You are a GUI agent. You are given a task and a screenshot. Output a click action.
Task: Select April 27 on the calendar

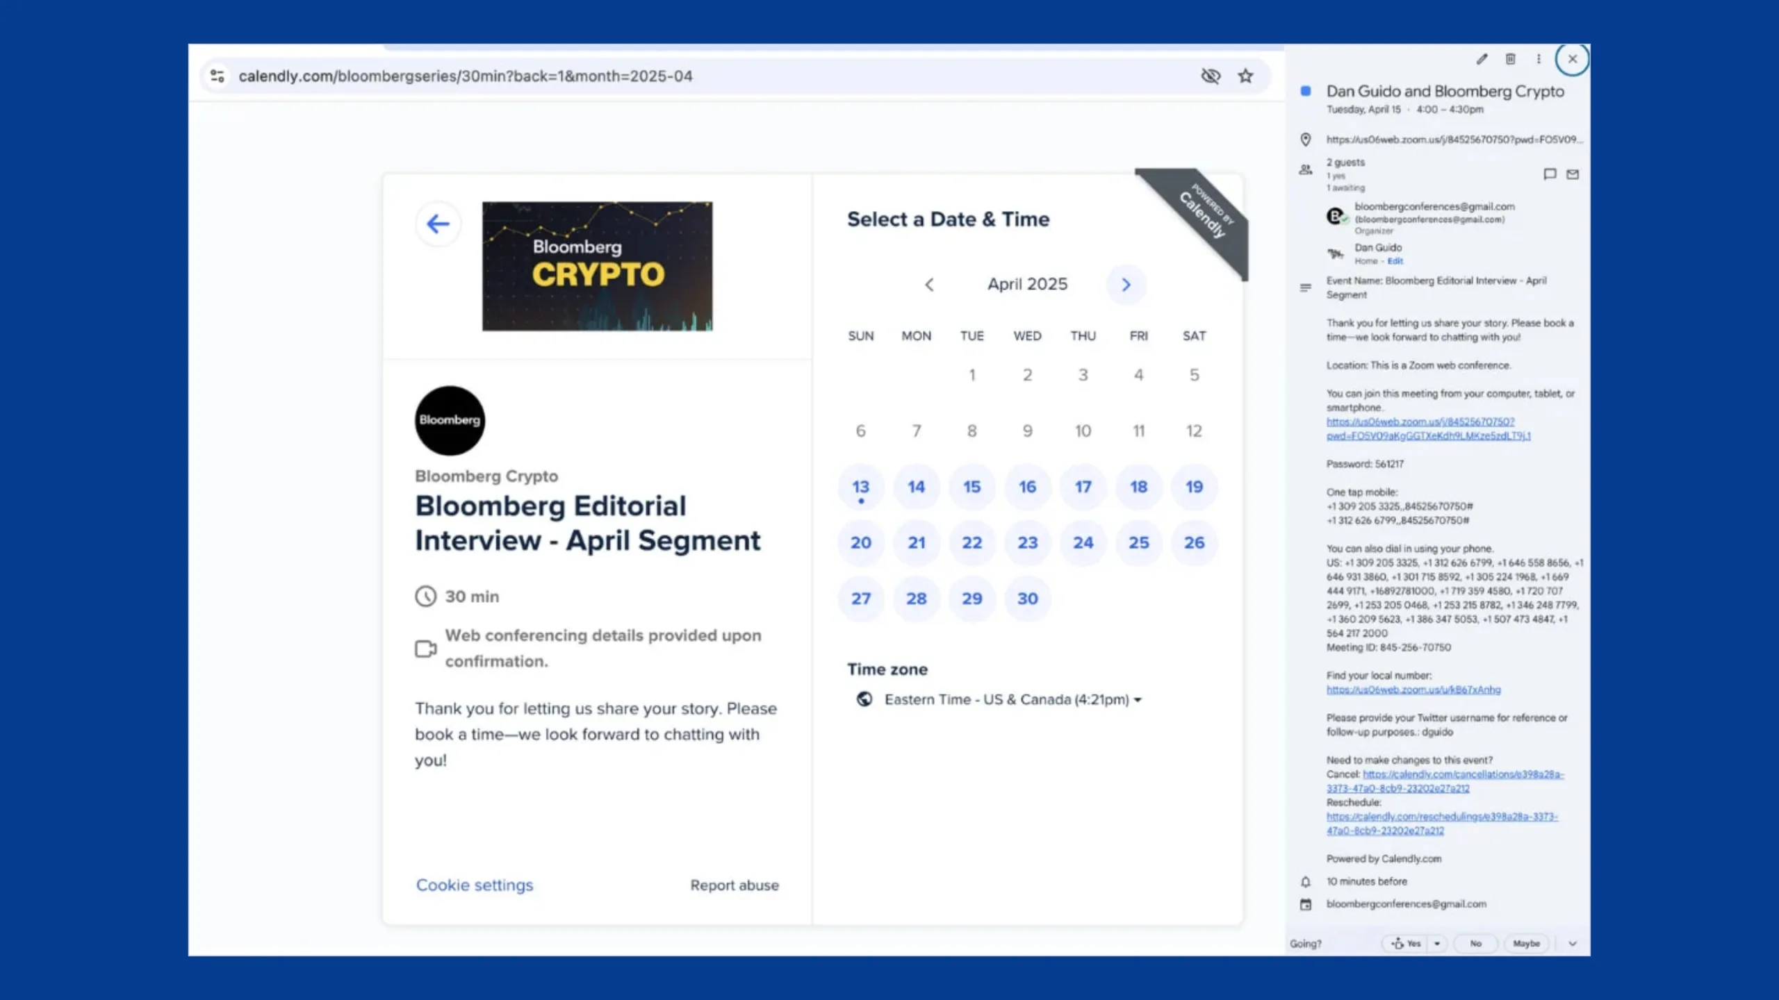coord(860,599)
